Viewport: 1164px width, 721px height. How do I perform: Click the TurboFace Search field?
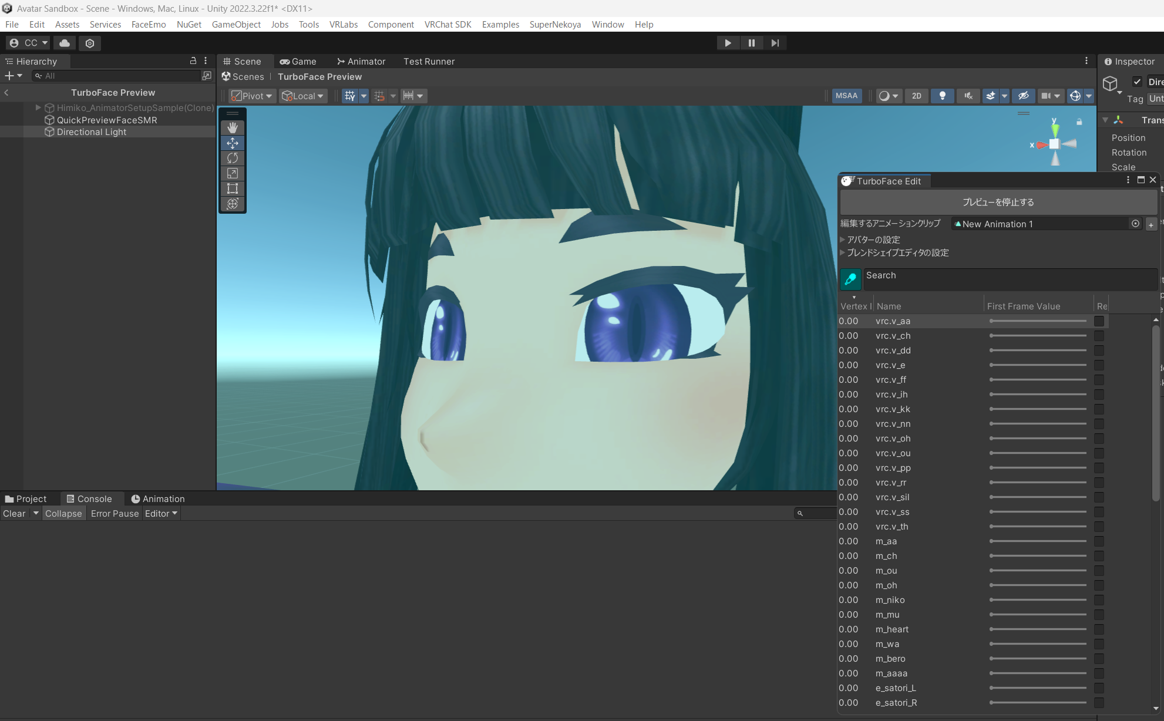(x=1010, y=279)
